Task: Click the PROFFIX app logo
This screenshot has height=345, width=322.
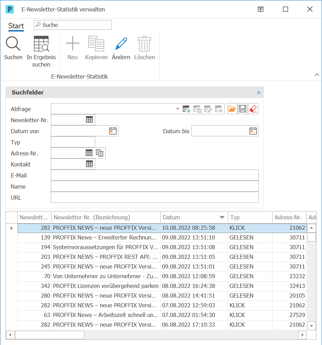Action: click(9, 9)
